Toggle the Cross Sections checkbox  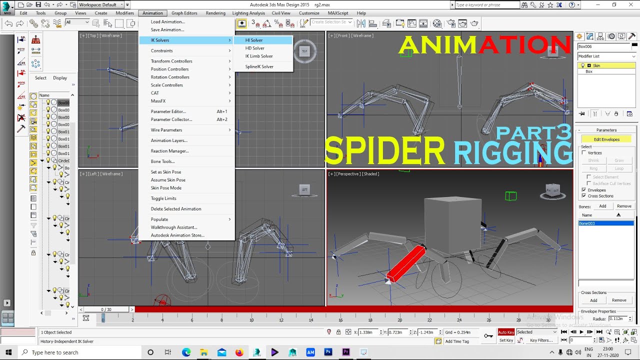tap(584, 196)
